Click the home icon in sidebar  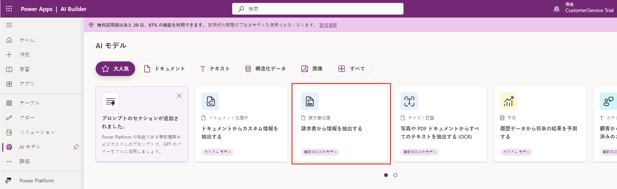point(9,40)
